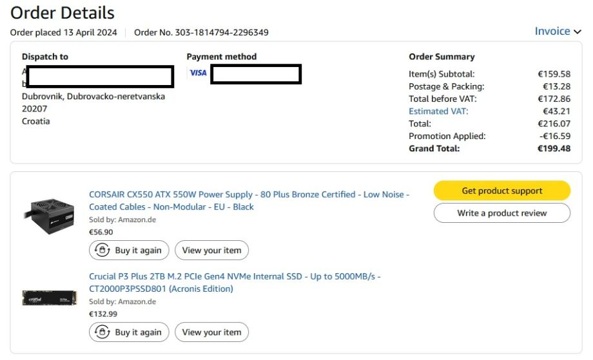View your item for Corsair power supply
The height and width of the screenshot is (360, 593).
pos(211,251)
